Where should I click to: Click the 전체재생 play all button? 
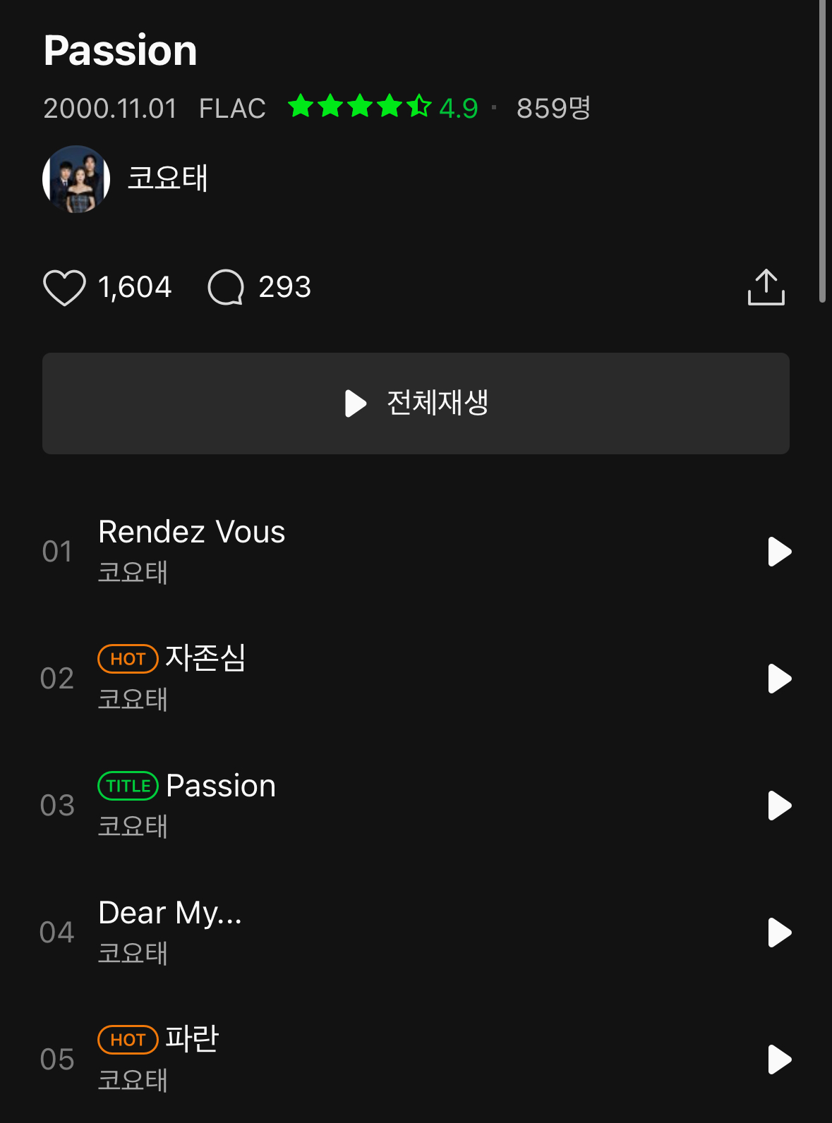(x=416, y=403)
